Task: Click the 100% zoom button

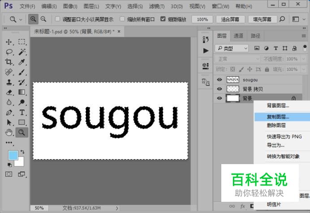Action: click(x=202, y=19)
